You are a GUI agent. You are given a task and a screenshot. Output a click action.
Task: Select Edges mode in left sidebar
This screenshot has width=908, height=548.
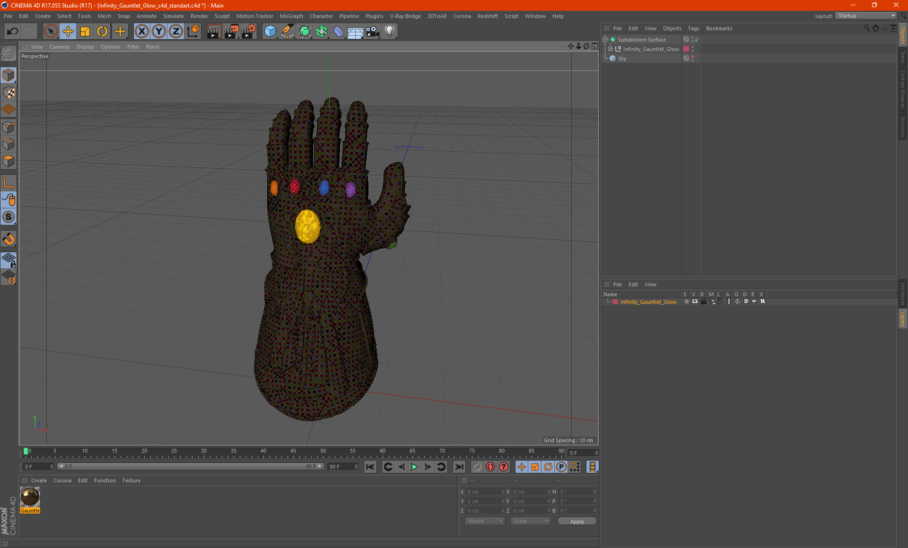[x=9, y=144]
